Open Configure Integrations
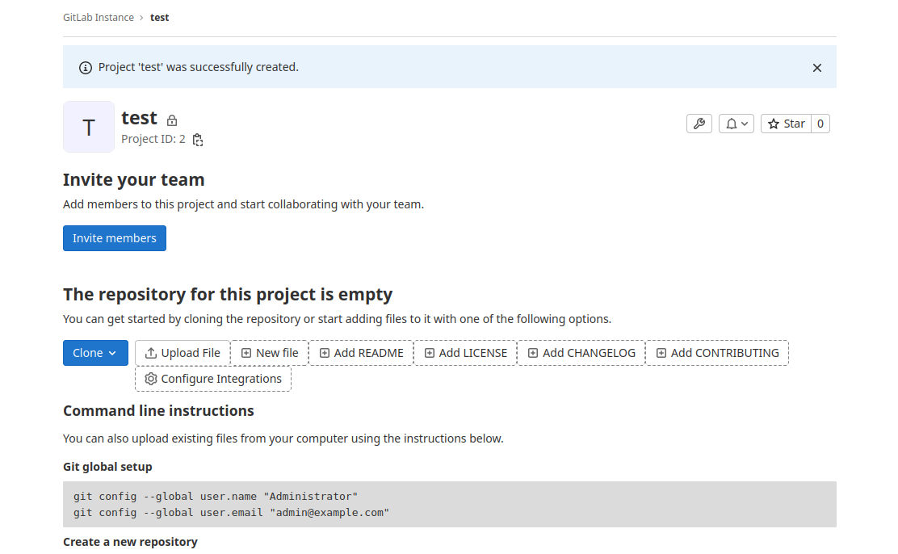Viewport: 898px width, 554px height. 213,379
